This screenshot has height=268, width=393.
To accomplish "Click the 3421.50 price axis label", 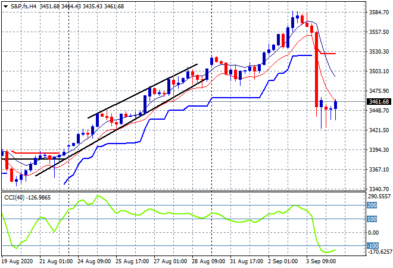I will (x=379, y=130).
